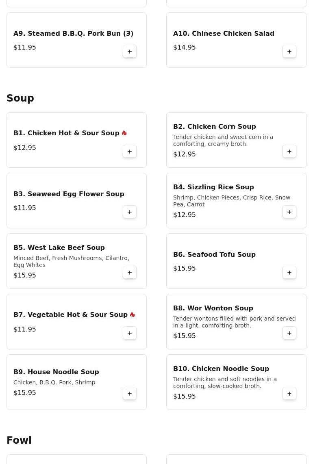
Task: Open B8. Wor Wonton Soup details
Action: pyautogui.click(x=213, y=308)
